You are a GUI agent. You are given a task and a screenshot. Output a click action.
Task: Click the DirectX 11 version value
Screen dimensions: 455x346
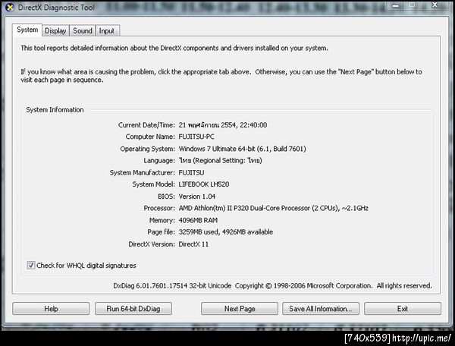click(x=193, y=244)
